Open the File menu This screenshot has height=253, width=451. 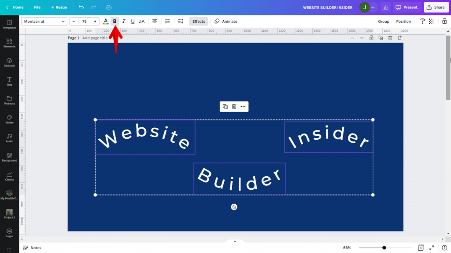click(x=37, y=7)
